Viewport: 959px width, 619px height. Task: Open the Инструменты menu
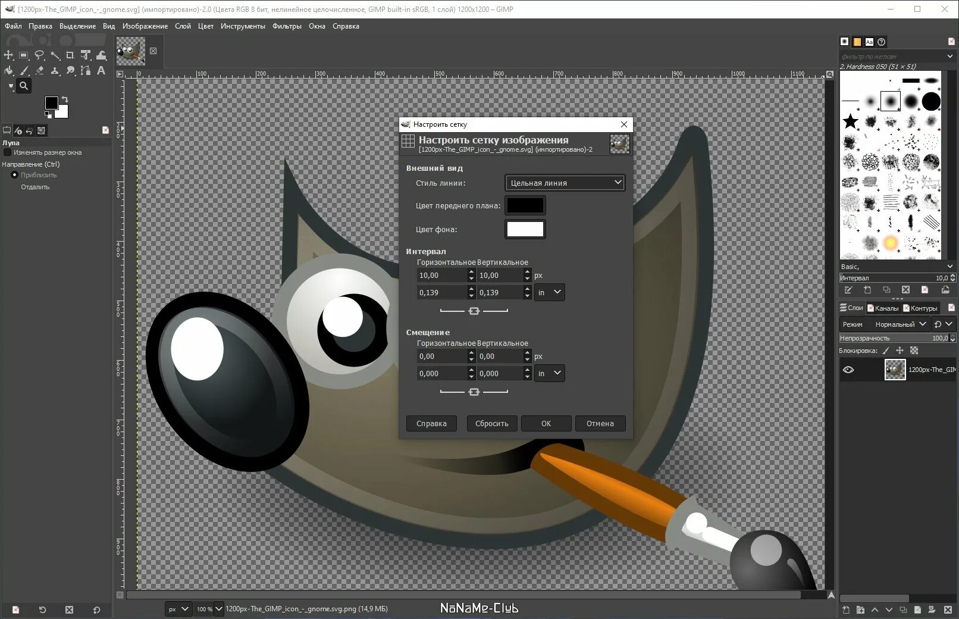coord(243,26)
